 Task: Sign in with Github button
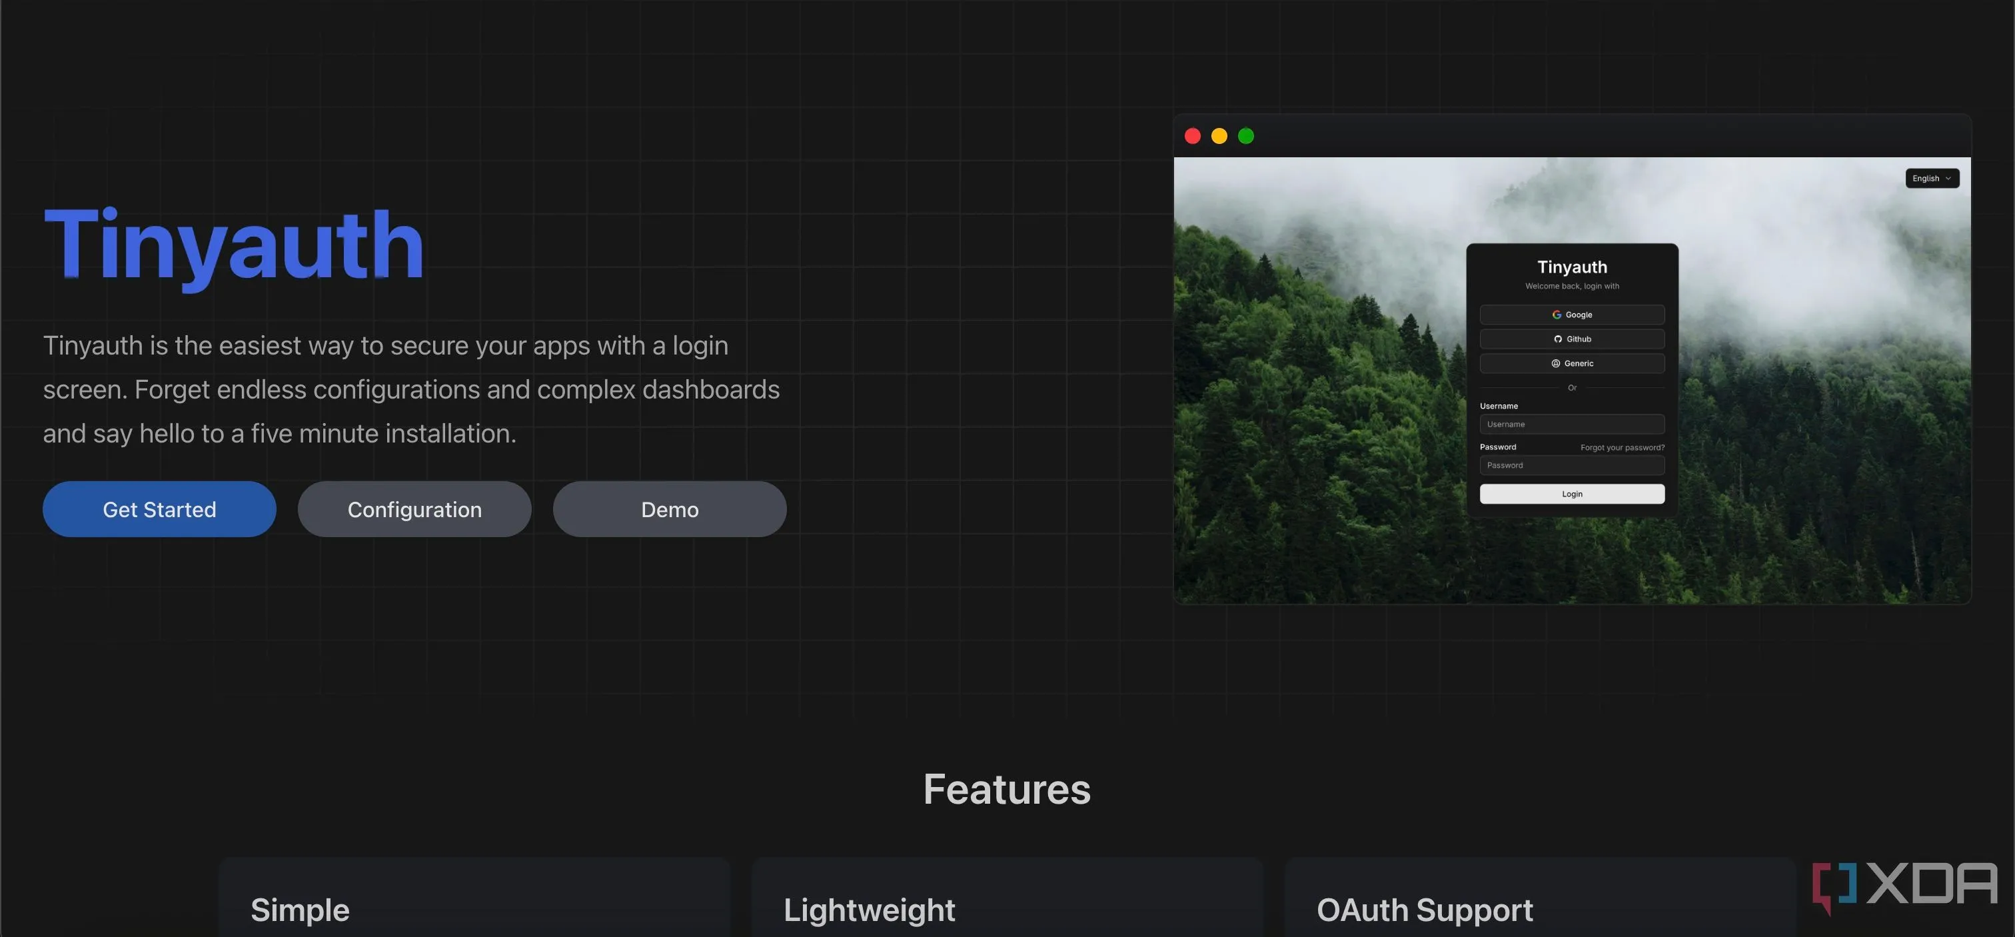(x=1573, y=339)
